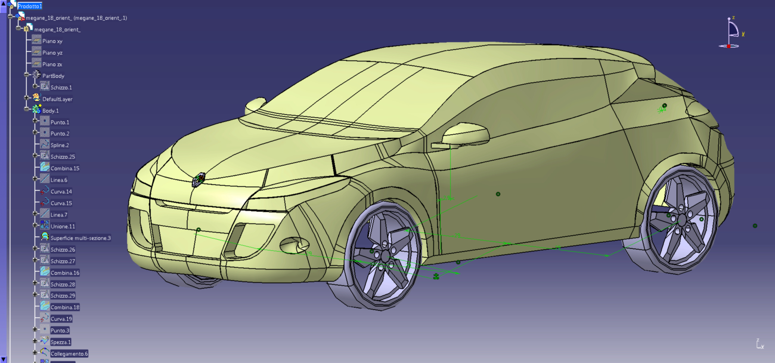Expand the Punto.2 node
The width and height of the screenshot is (775, 363).
(x=35, y=132)
